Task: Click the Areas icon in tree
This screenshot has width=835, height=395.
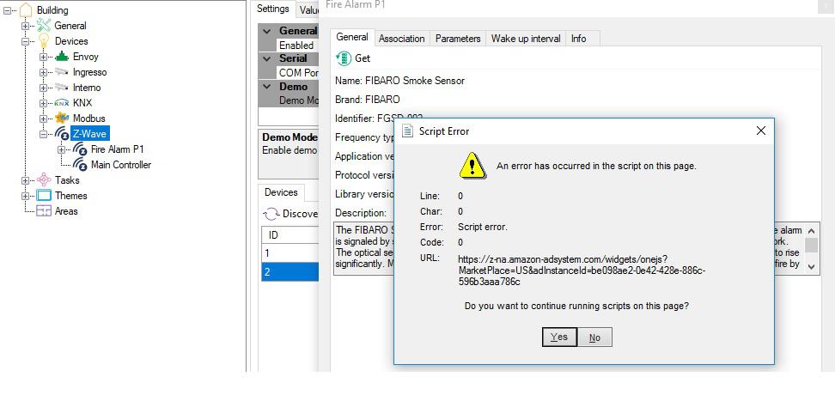Action: 44,211
